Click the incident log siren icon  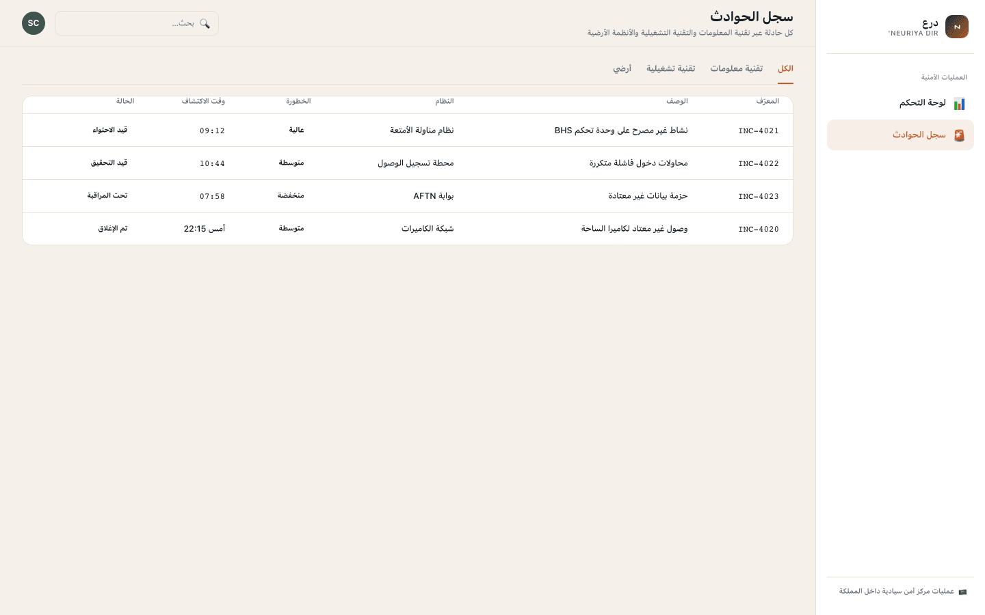[959, 135]
